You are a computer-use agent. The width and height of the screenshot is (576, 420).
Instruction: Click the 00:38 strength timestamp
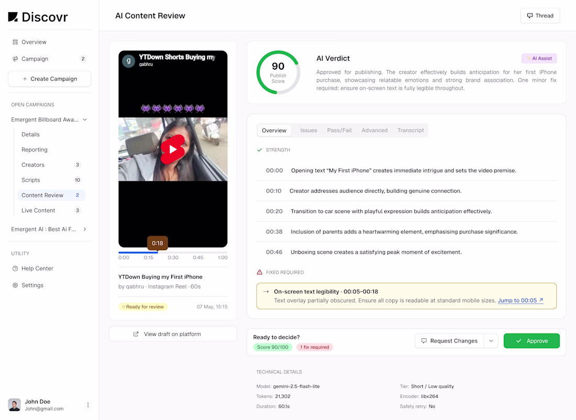(x=274, y=232)
